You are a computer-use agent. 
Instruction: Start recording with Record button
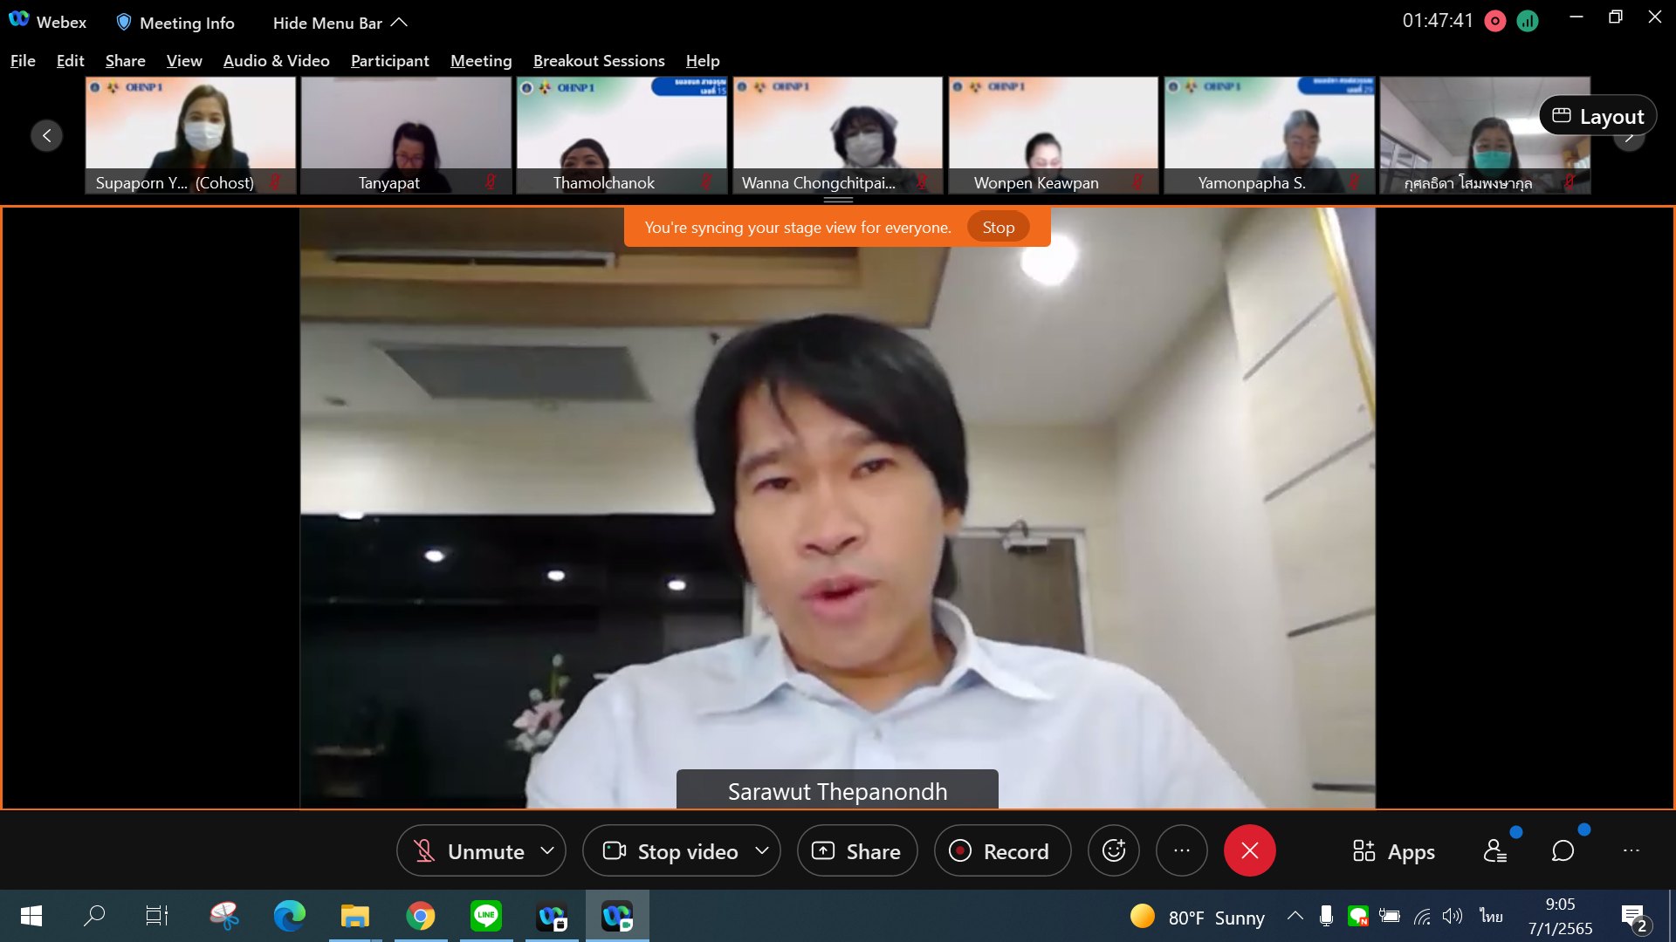tap(1002, 851)
